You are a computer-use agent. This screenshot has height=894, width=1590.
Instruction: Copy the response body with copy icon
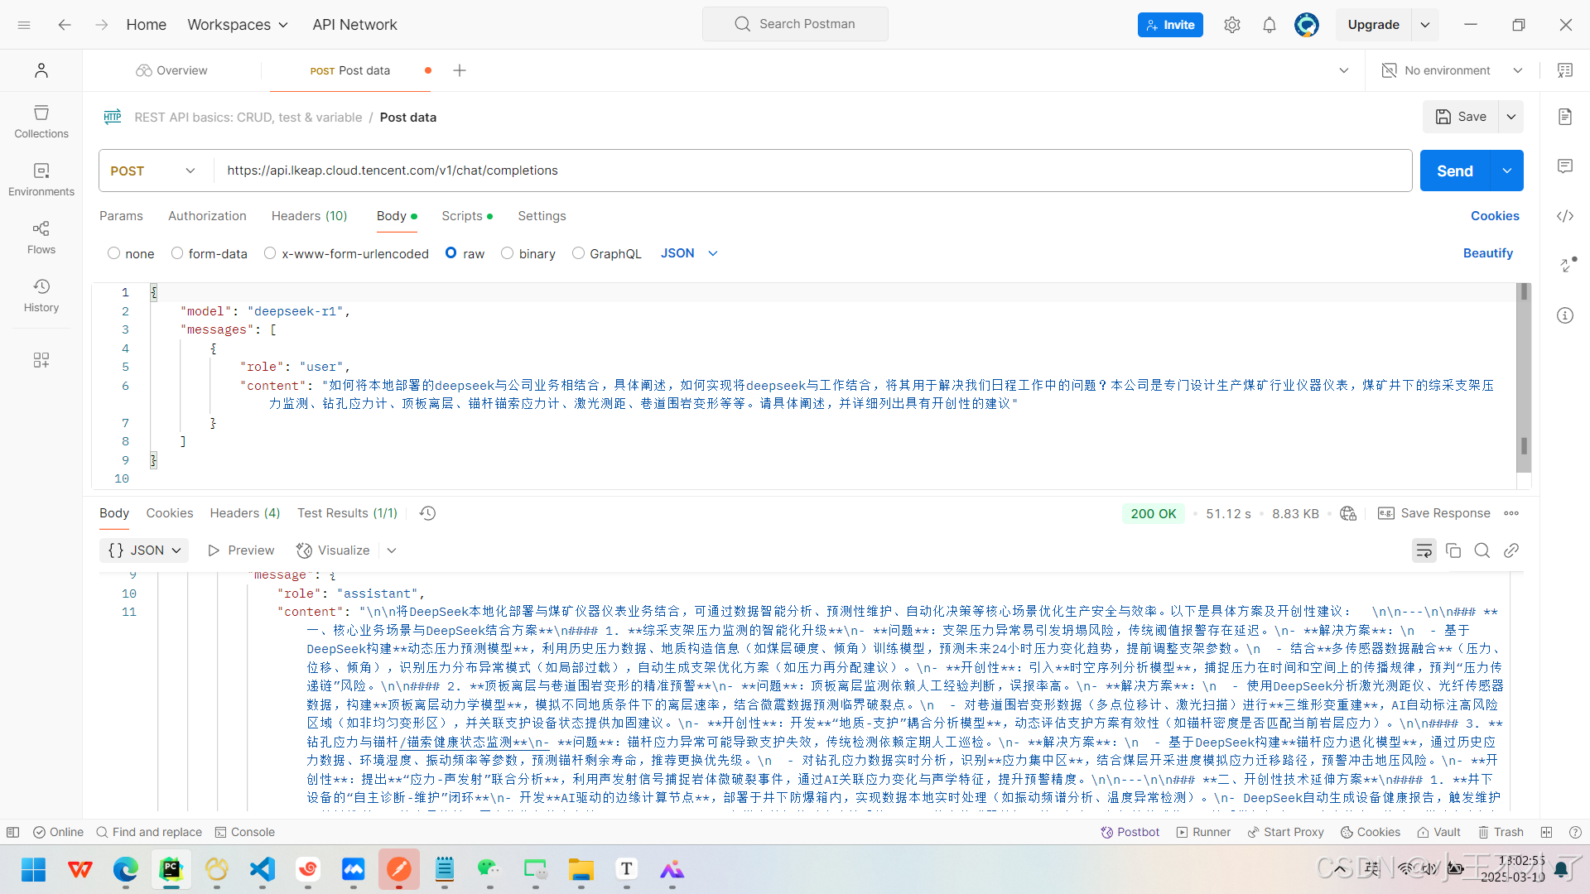(x=1453, y=550)
